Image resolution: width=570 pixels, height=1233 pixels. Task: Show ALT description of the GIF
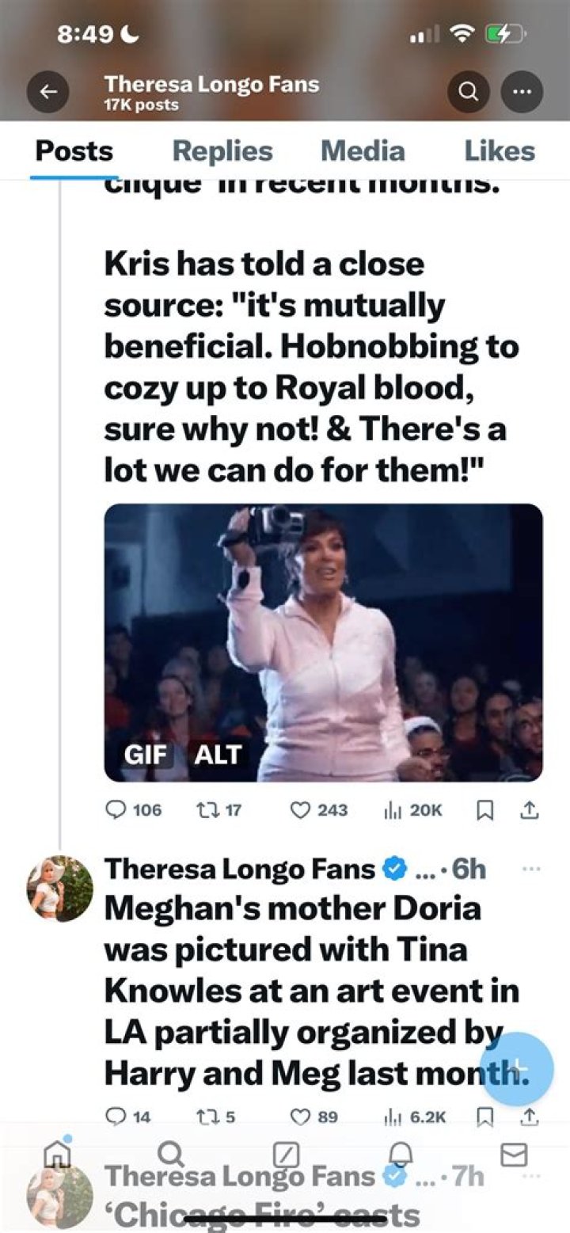218,755
